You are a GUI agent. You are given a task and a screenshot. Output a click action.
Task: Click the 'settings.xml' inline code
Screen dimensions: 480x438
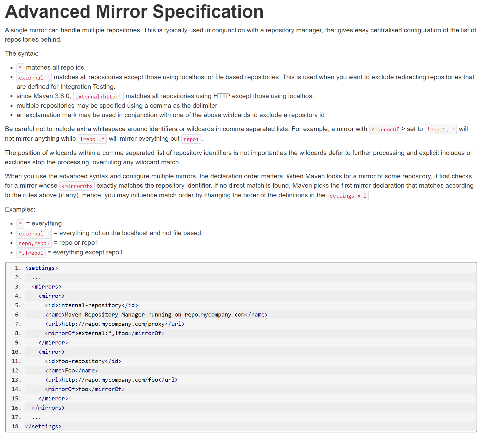348,195
